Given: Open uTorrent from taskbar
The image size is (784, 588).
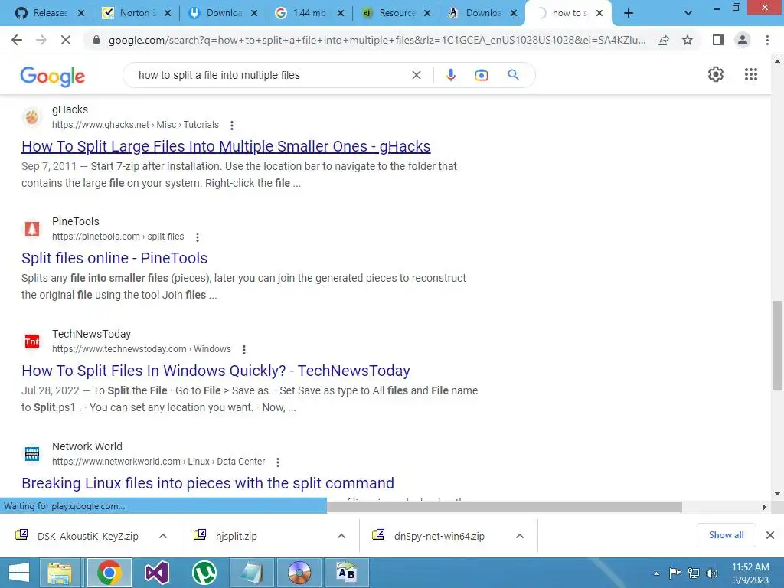Looking at the screenshot, I should [x=204, y=573].
